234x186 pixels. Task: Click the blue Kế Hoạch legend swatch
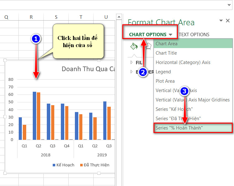[x=54, y=165]
